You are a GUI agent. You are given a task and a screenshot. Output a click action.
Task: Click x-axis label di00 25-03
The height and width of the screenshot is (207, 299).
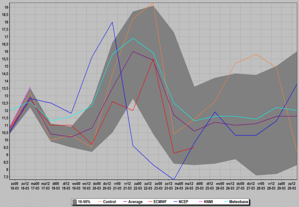click(199, 186)
